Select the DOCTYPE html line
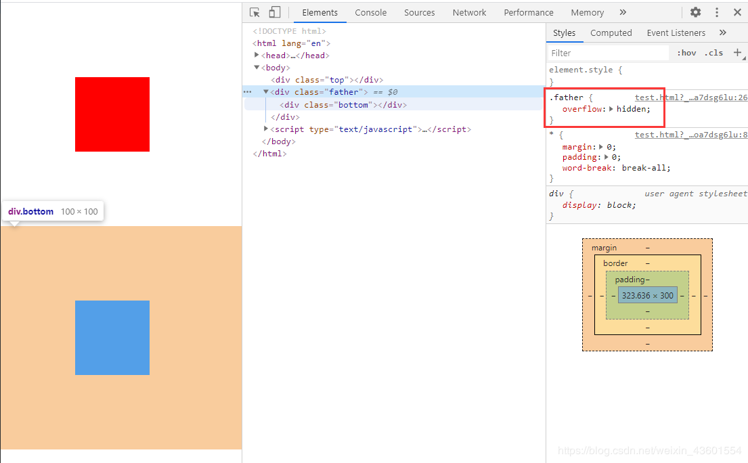748x463 pixels. pos(290,31)
